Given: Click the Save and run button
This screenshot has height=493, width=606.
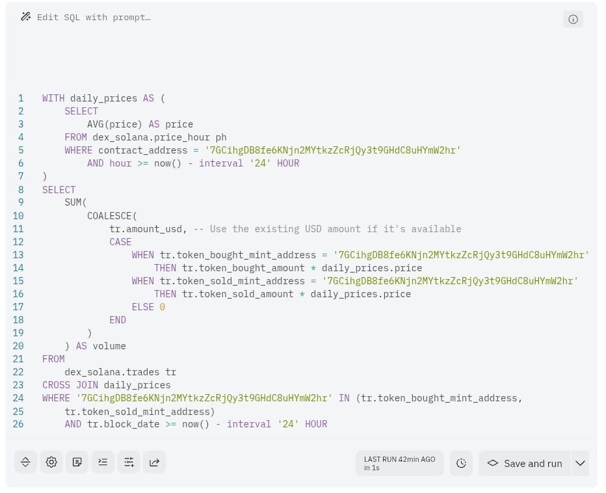Looking at the screenshot, I should [x=525, y=463].
